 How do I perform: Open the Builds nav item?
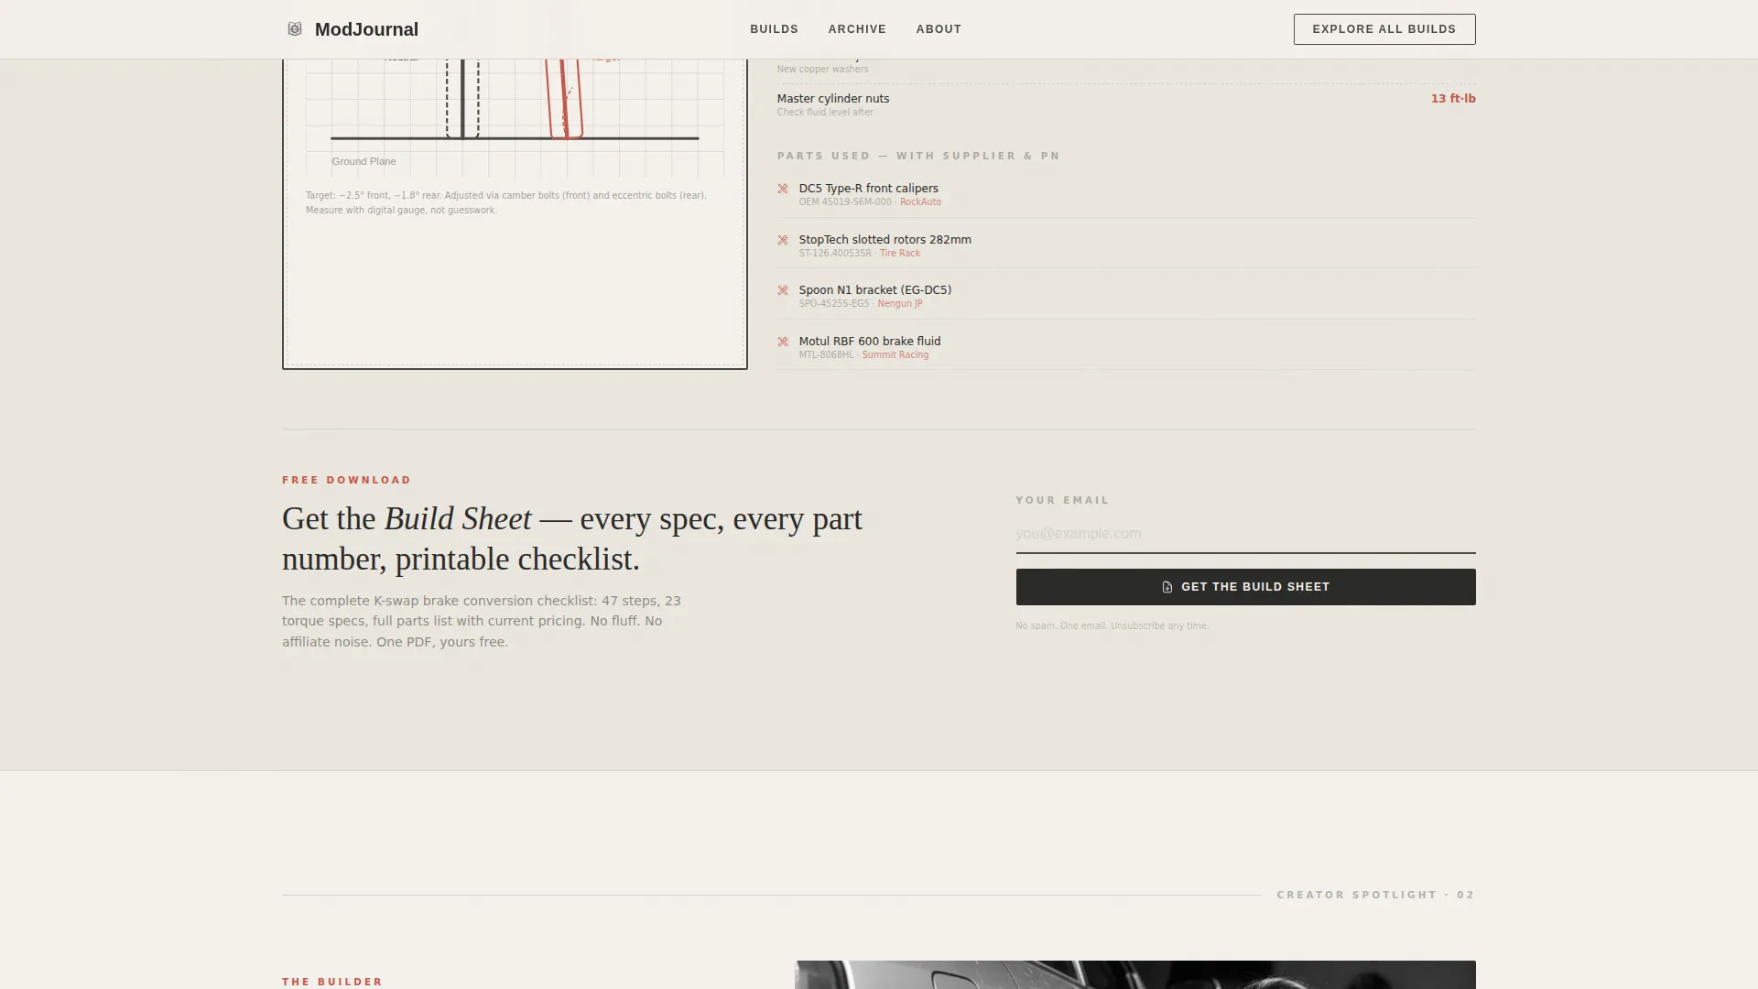coord(774,29)
